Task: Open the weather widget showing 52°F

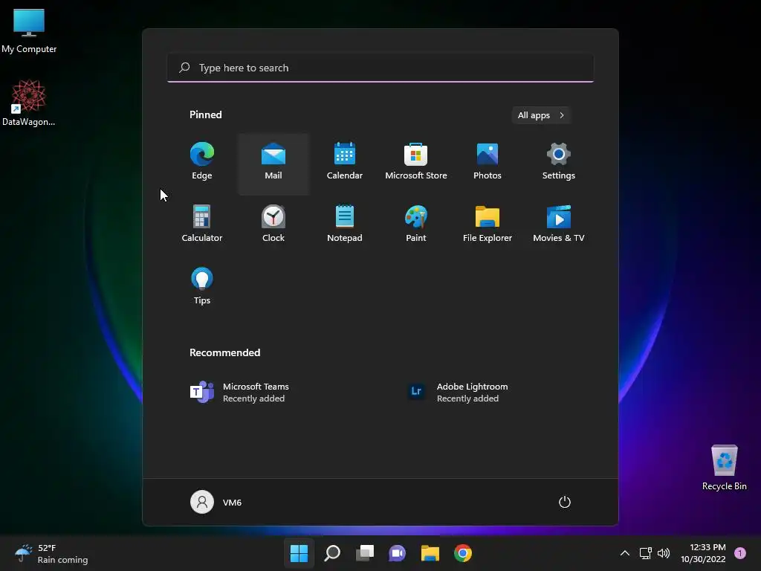Action: [51, 553]
